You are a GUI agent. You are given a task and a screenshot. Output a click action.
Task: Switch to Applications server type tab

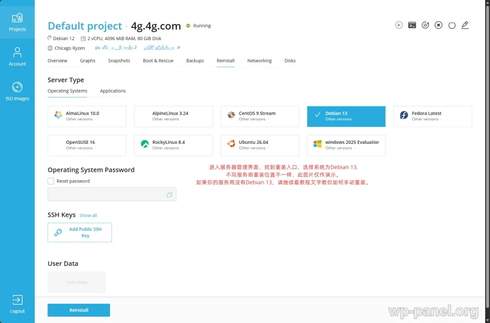[x=113, y=91]
